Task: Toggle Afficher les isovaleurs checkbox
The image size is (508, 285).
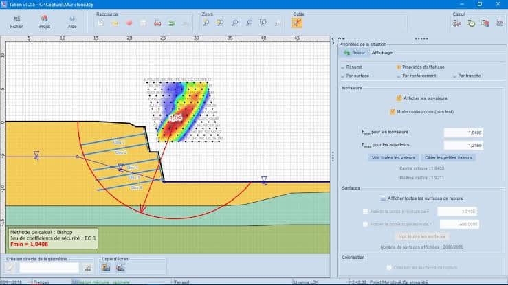Action: pos(399,98)
